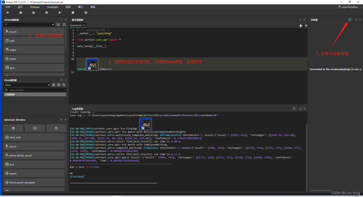
Task: Close the Log查看窗 panel
Action: (305, 109)
